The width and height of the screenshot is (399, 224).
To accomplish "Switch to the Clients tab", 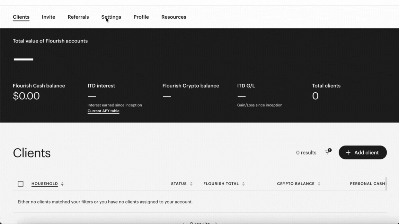I will [x=21, y=17].
